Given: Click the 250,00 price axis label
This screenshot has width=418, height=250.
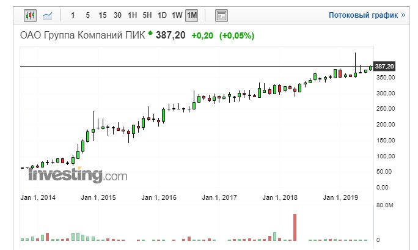Looking at the screenshot, I should click(x=386, y=109).
